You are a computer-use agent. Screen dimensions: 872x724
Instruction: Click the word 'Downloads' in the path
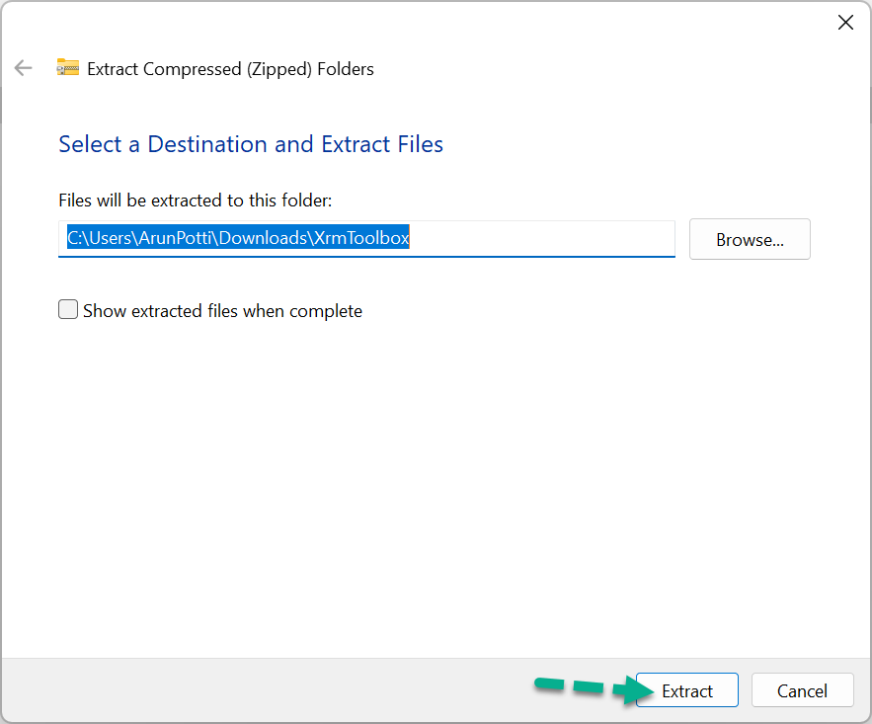click(264, 238)
